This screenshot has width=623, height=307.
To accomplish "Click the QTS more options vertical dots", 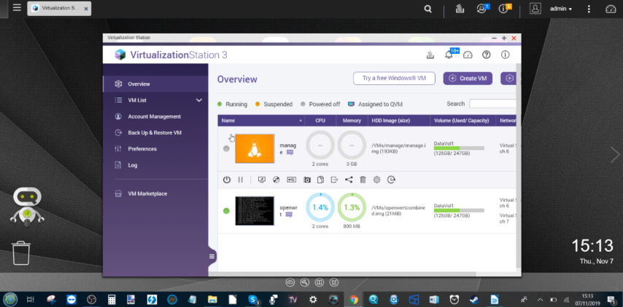I will pyautogui.click(x=589, y=9).
